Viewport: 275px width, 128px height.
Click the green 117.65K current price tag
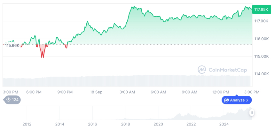261,10
